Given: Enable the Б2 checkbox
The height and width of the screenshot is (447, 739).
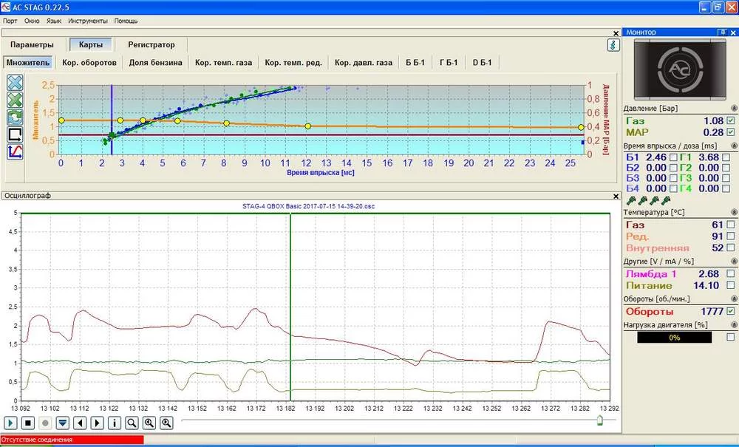Looking at the screenshot, I should pyautogui.click(x=674, y=168).
